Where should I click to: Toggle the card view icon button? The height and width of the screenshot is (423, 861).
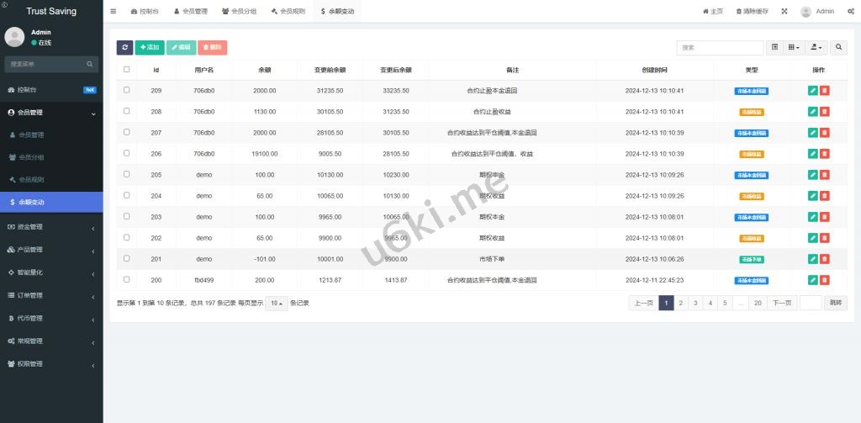coord(774,48)
